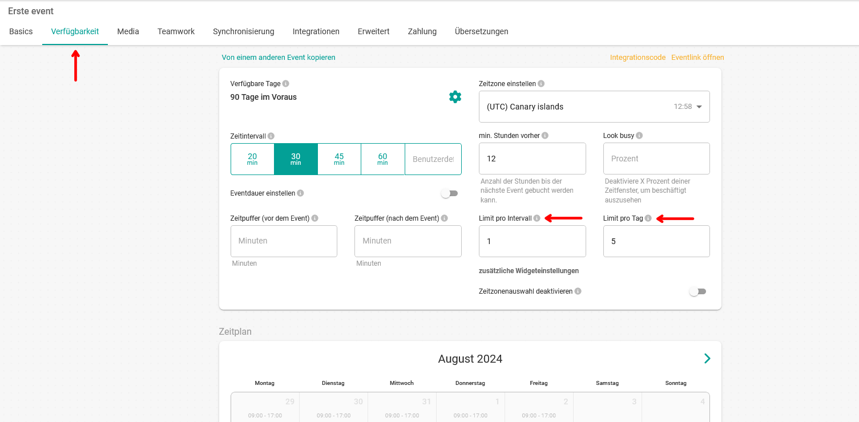Show info icon next to Eventdauer einstellen

pos(301,193)
